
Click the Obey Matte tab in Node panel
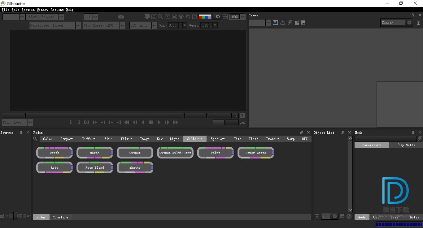coord(406,145)
